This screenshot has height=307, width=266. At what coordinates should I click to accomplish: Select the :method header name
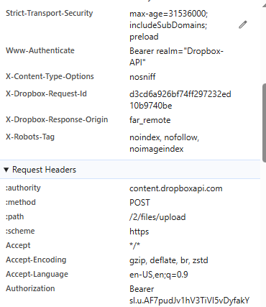[x=21, y=202]
